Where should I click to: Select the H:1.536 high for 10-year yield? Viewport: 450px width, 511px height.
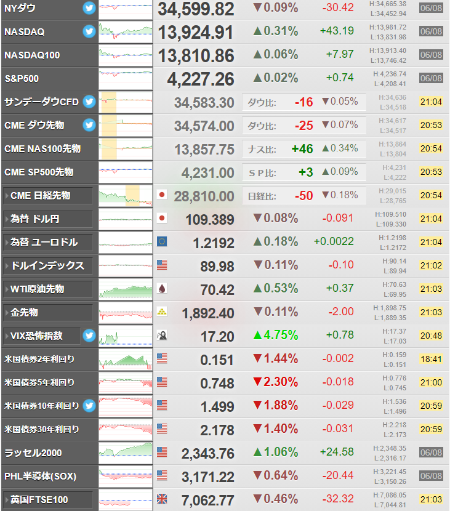[x=394, y=401]
